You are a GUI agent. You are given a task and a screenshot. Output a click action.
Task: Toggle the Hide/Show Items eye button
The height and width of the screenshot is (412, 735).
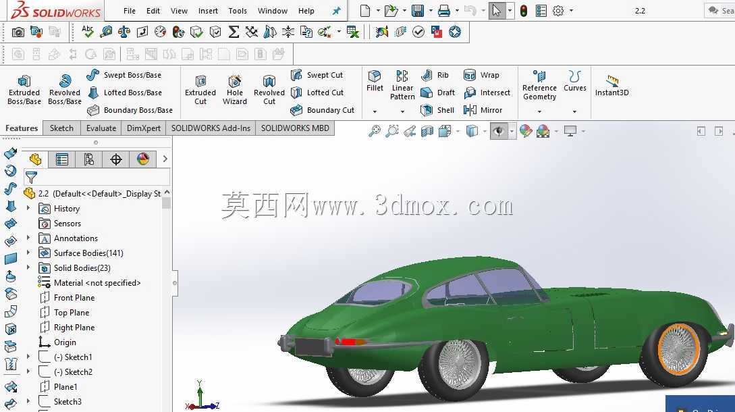click(x=499, y=132)
